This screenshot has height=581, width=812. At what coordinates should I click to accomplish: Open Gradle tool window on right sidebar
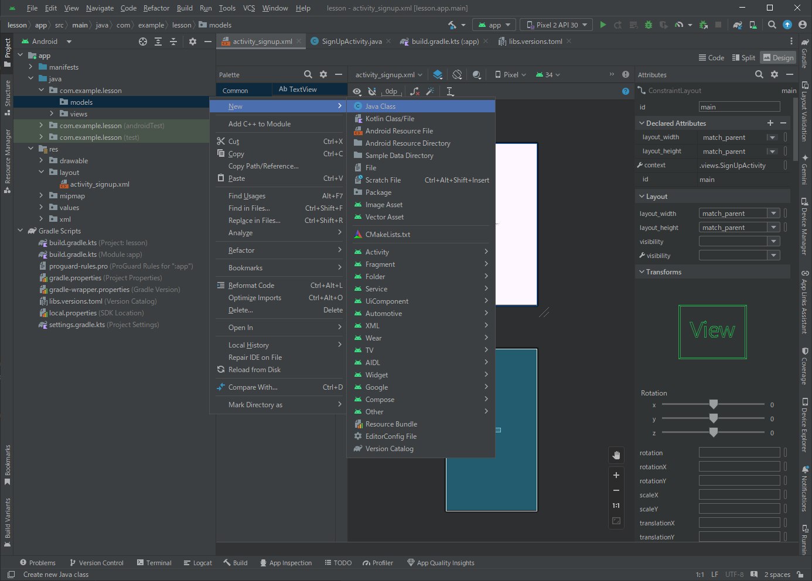tap(805, 53)
